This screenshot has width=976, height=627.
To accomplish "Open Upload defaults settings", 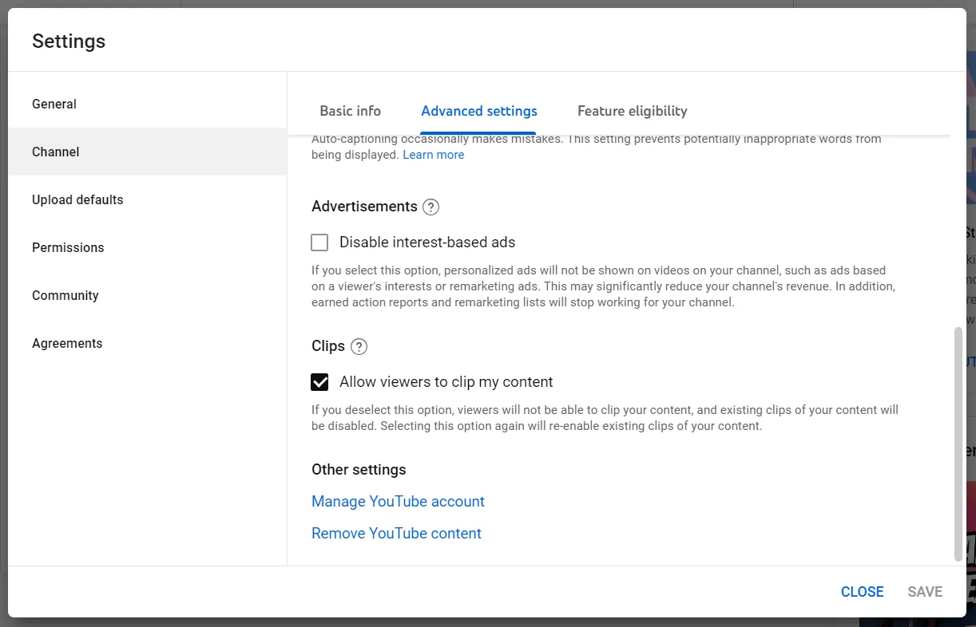I will click(77, 199).
